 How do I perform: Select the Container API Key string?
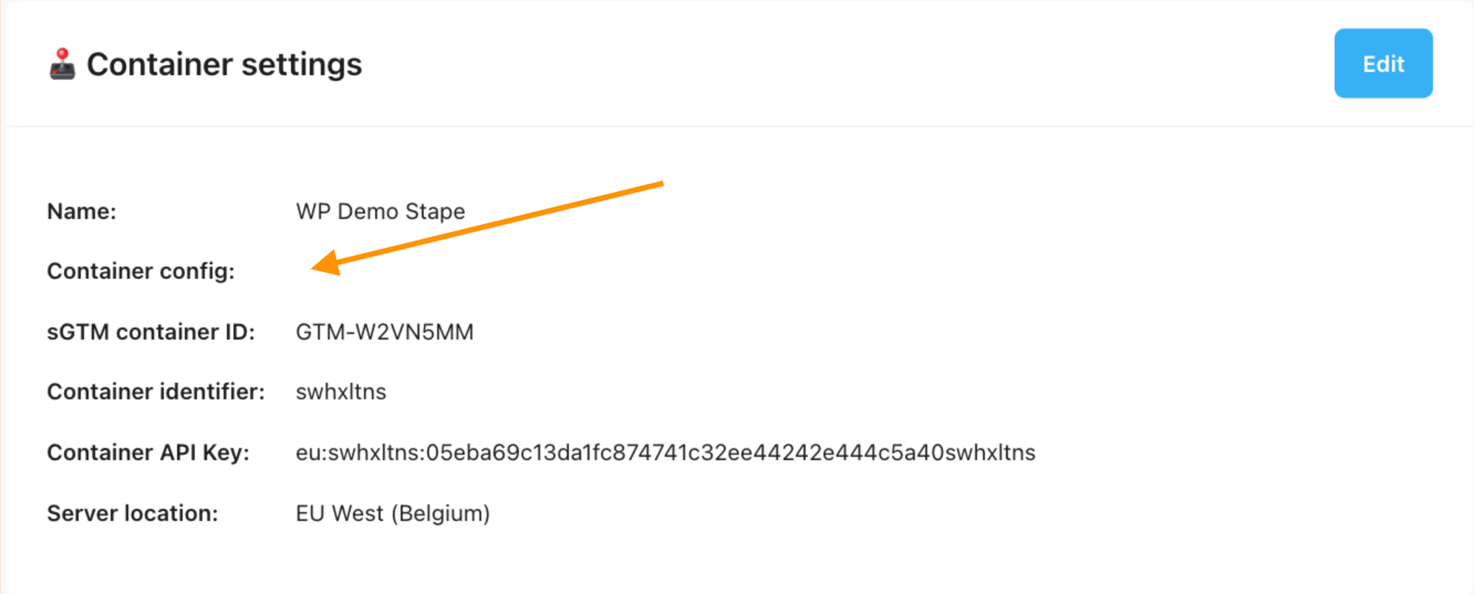pos(666,452)
